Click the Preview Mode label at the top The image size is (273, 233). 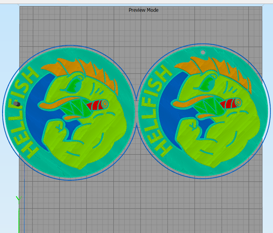pyautogui.click(x=143, y=10)
